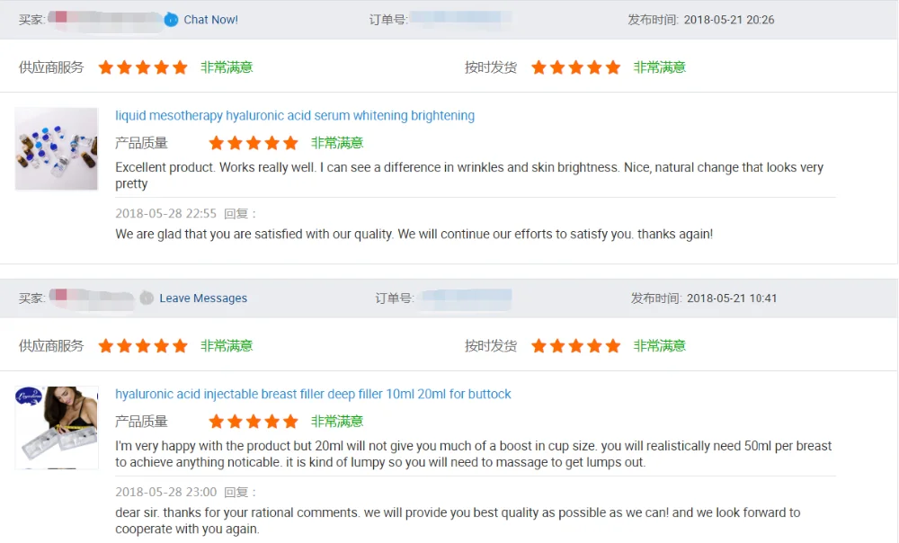
Task: Open the liquid mesotherapy hyaluronic acid serum link
Action: click(295, 116)
